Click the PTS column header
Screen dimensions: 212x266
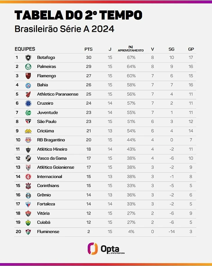click(89, 49)
